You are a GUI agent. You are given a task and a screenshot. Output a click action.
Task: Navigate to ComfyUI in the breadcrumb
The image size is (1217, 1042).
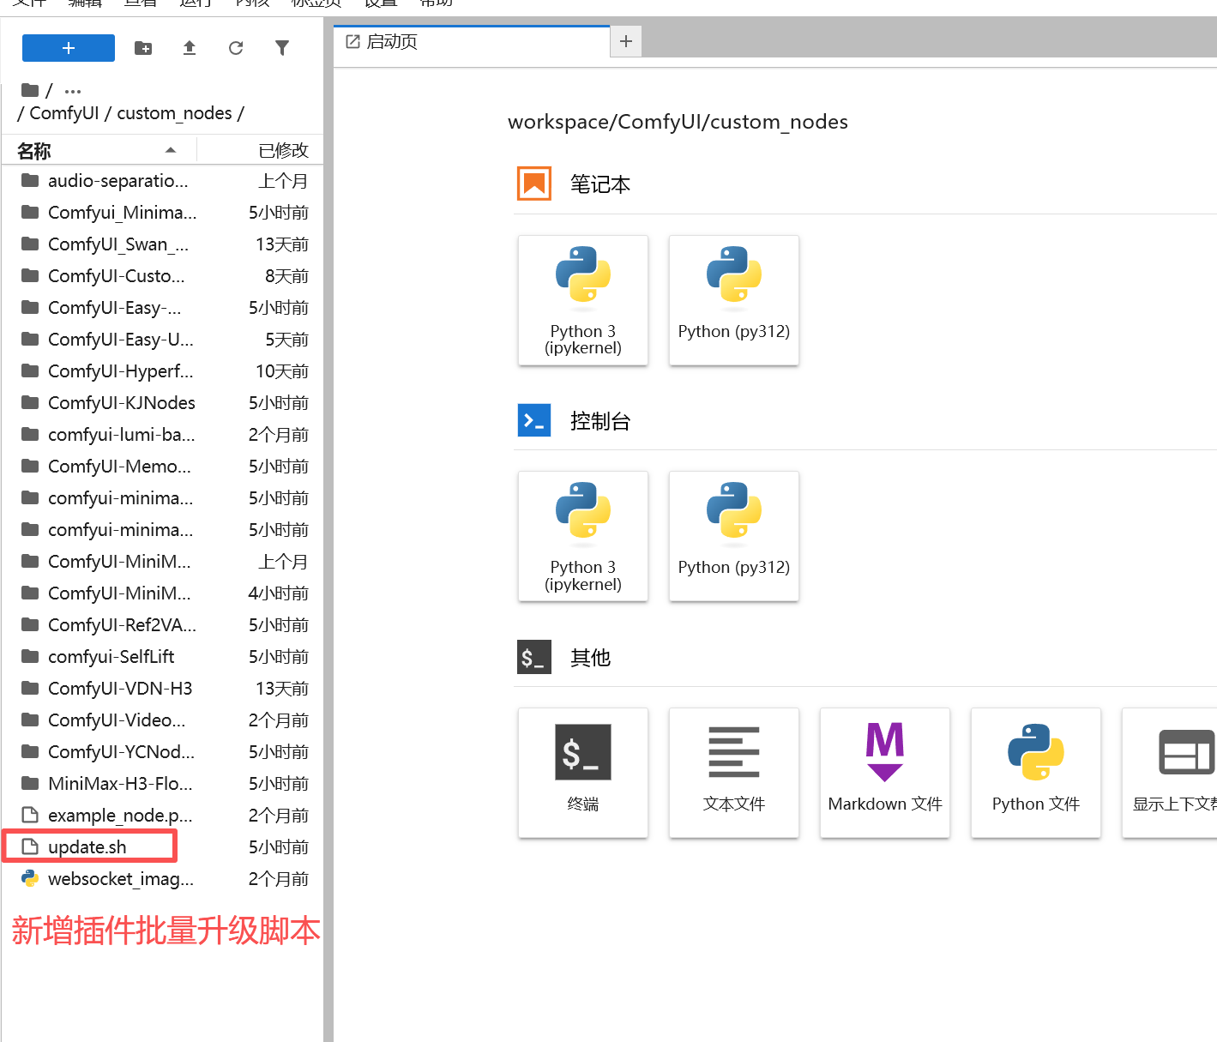[64, 113]
